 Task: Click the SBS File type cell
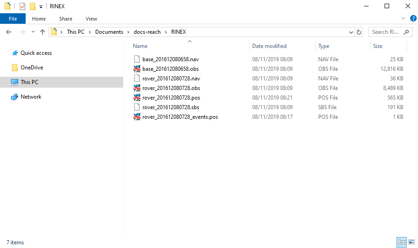[x=327, y=107]
